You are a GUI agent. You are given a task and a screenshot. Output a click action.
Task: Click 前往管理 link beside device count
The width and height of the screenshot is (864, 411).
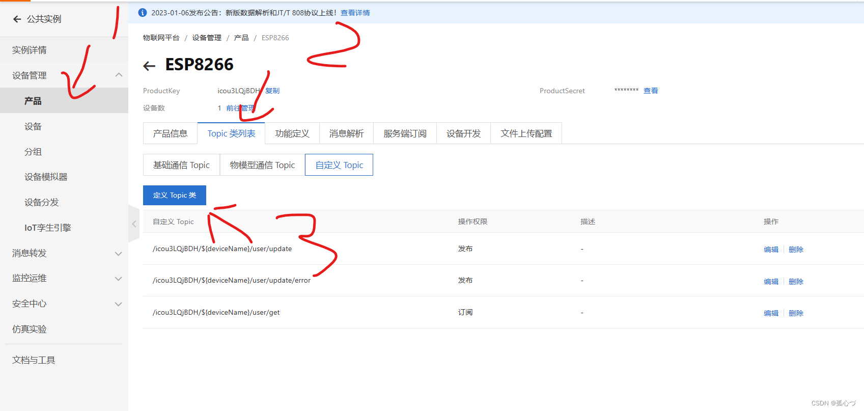[240, 108]
